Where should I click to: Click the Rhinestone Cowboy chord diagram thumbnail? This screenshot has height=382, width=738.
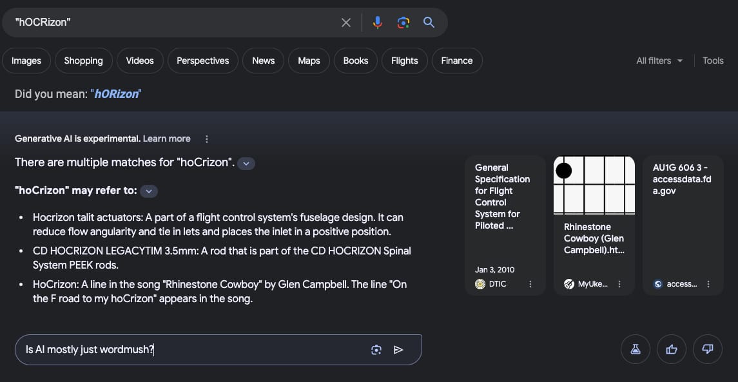[x=594, y=186]
